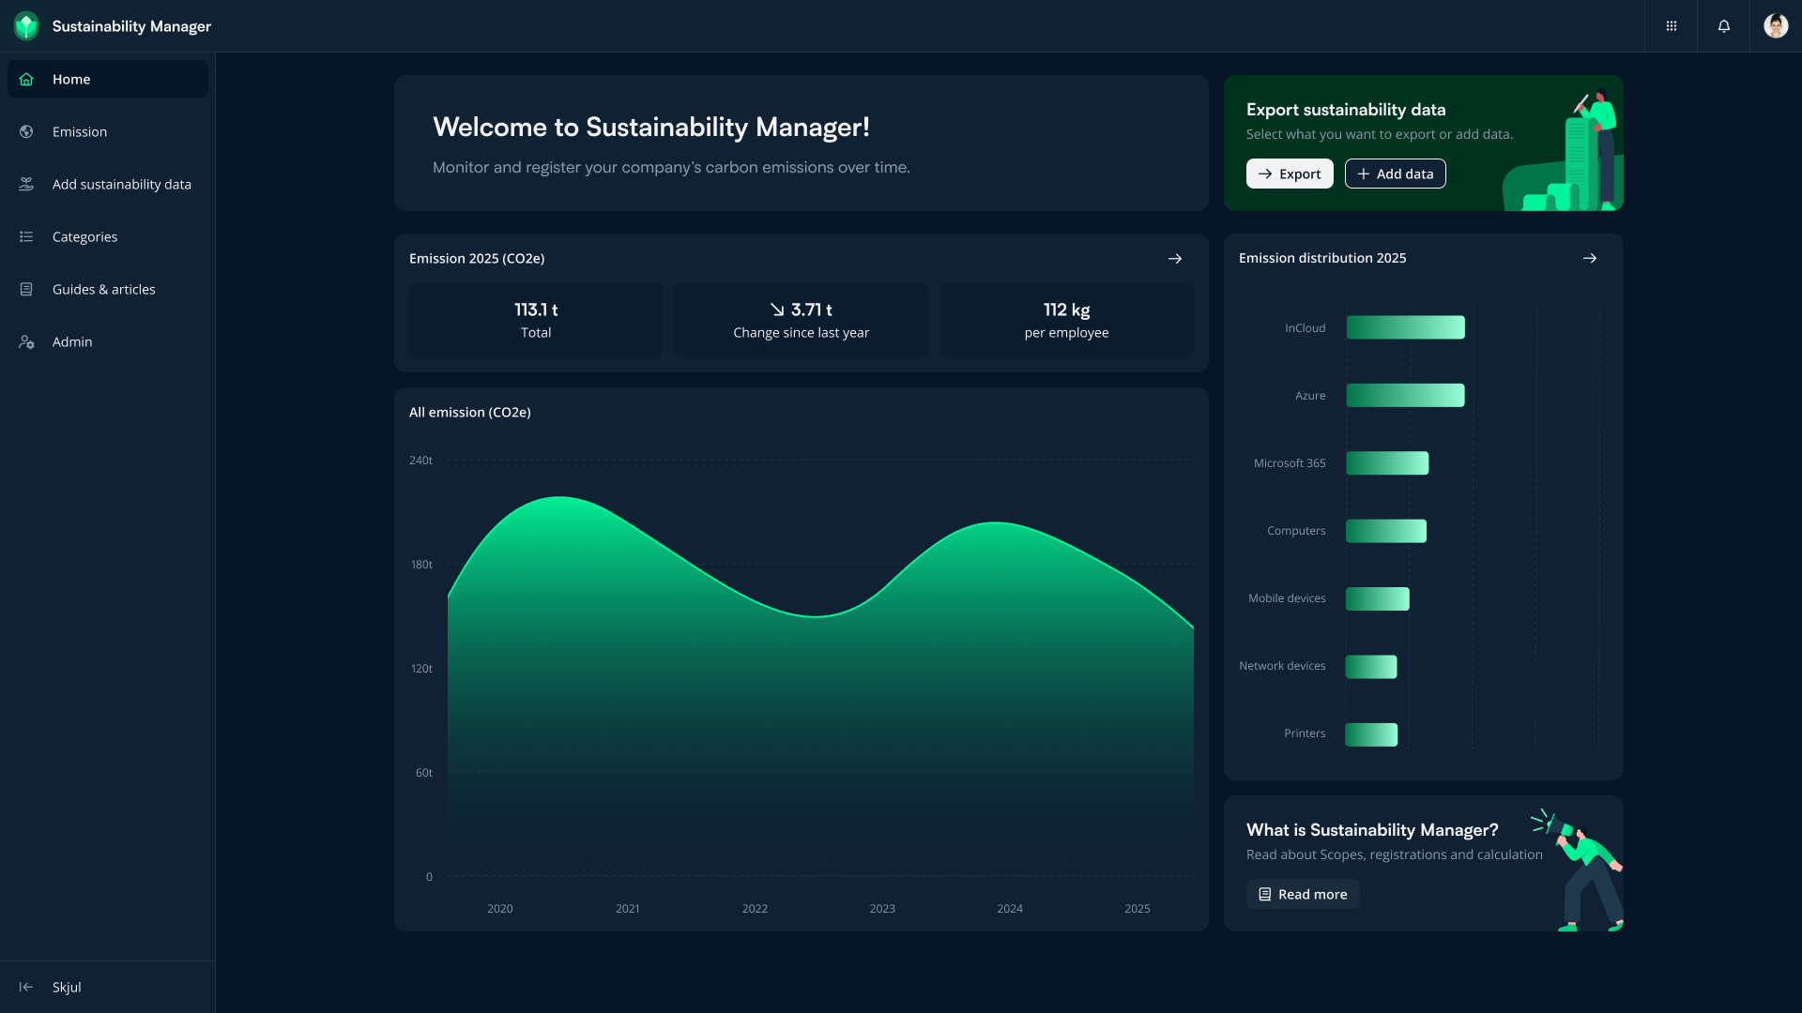
Task: Click the InCloud emission bar
Action: tap(1405, 327)
